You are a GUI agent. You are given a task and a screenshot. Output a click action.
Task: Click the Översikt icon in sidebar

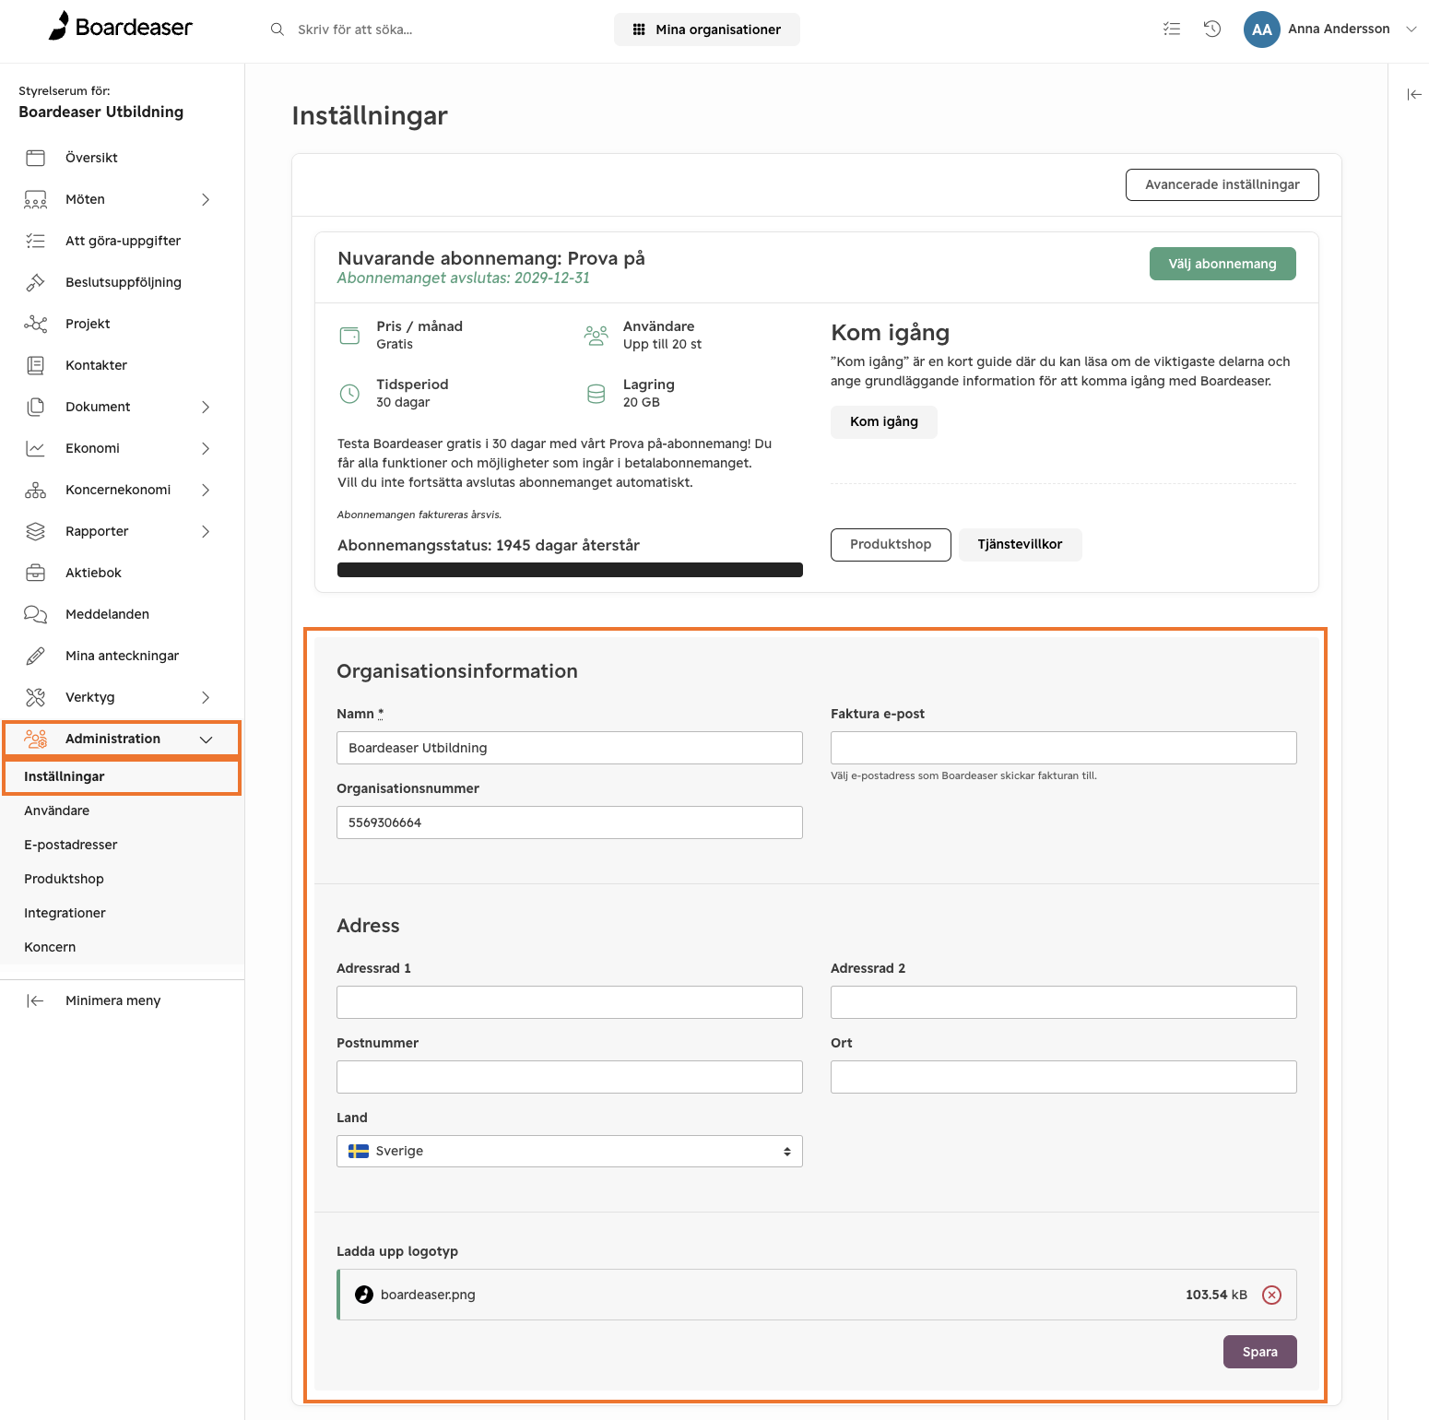(x=35, y=158)
